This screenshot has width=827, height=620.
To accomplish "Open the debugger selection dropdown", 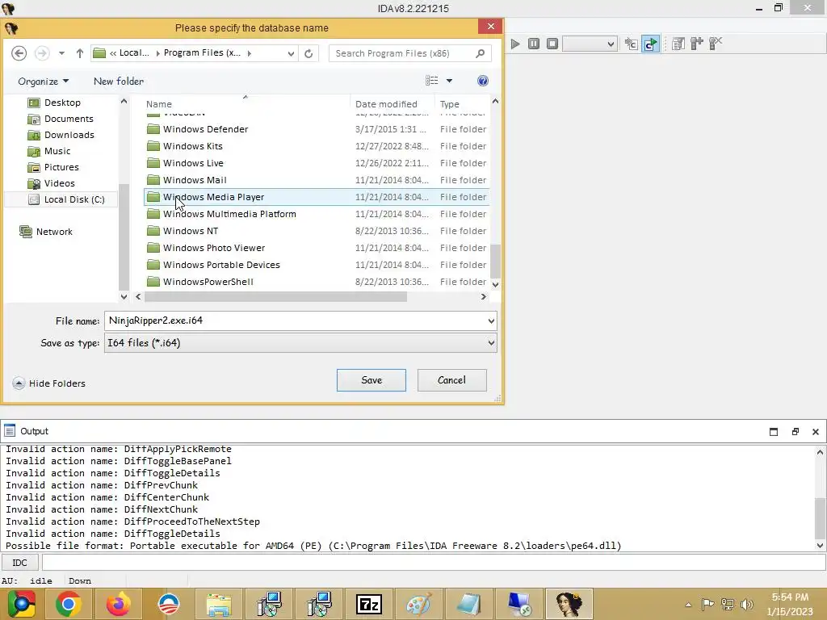I will click(x=590, y=44).
